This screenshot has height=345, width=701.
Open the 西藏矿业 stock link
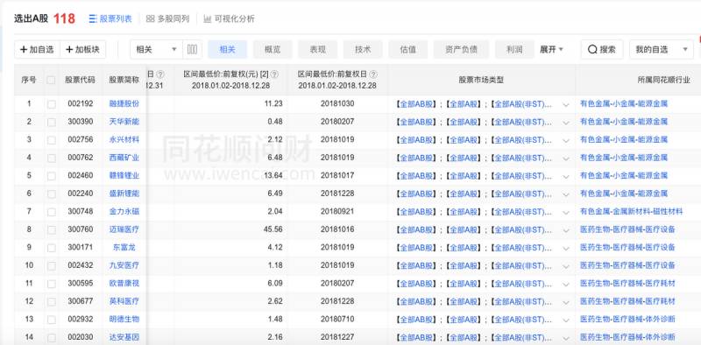coord(124,158)
